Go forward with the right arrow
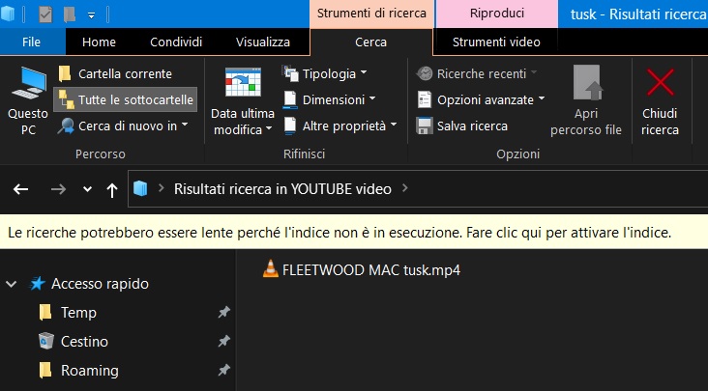Screen dimensions: 708x391 coord(58,189)
